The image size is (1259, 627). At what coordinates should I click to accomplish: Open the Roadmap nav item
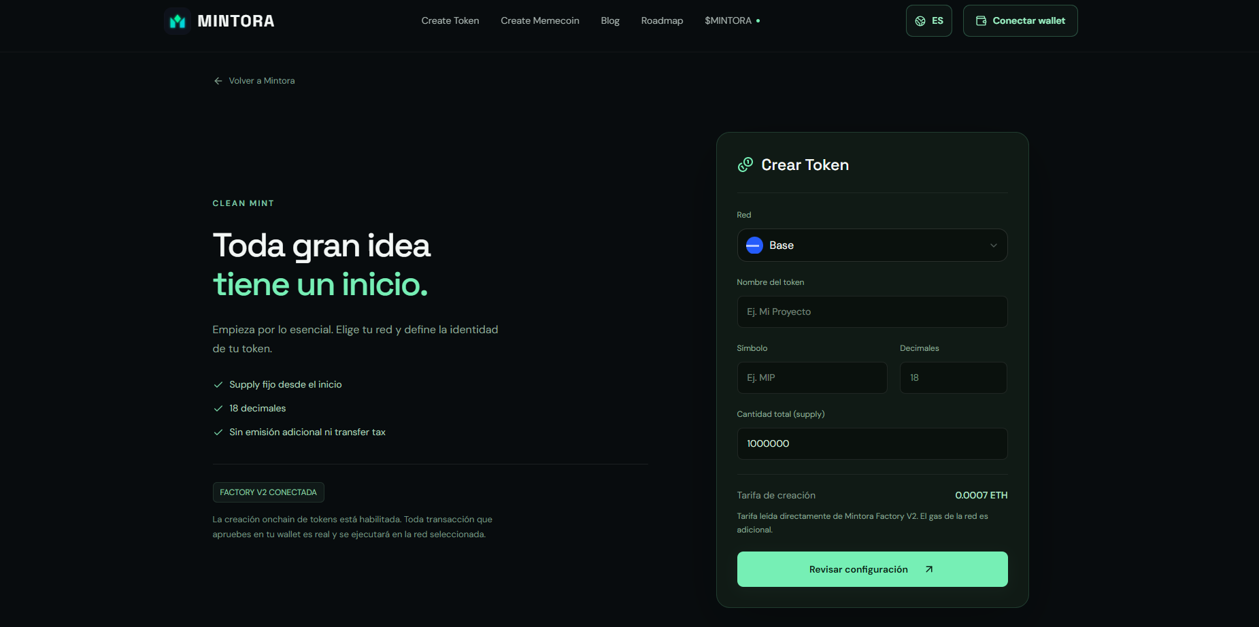(662, 21)
